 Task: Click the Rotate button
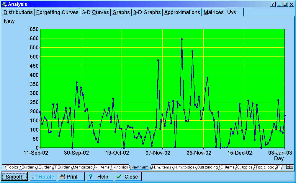point(43,176)
